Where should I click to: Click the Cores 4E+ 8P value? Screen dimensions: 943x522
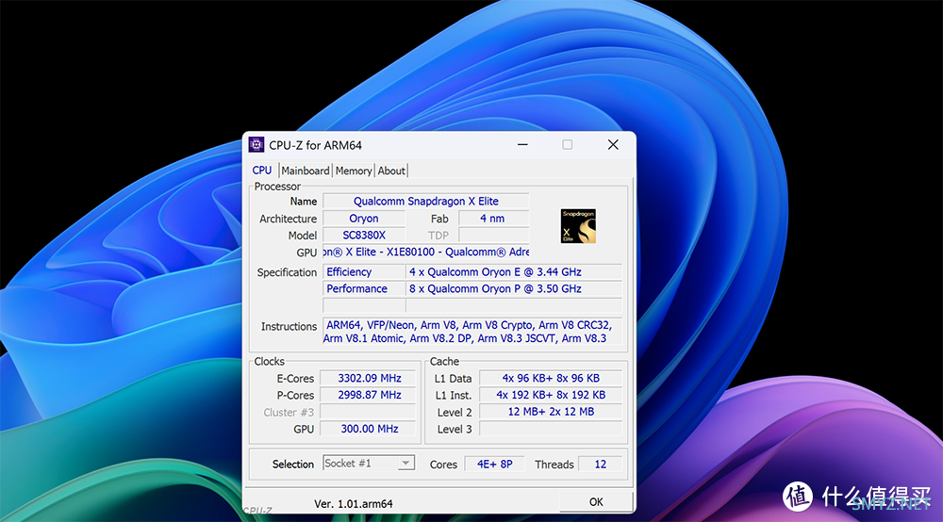coord(494,465)
